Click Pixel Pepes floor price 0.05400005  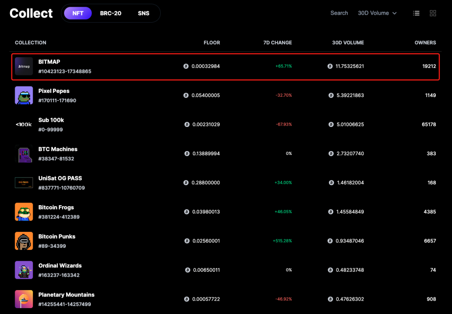click(205, 95)
